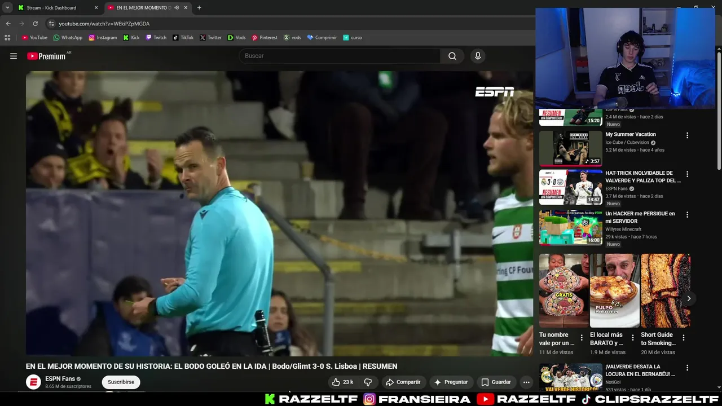
Task: Open the WhatsApp bookmark
Action: pyautogui.click(x=68, y=38)
